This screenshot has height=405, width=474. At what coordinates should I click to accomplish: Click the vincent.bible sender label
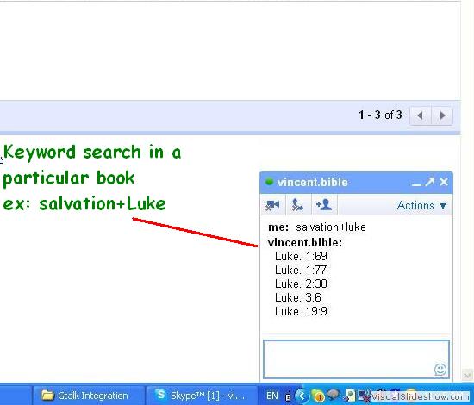(305, 243)
